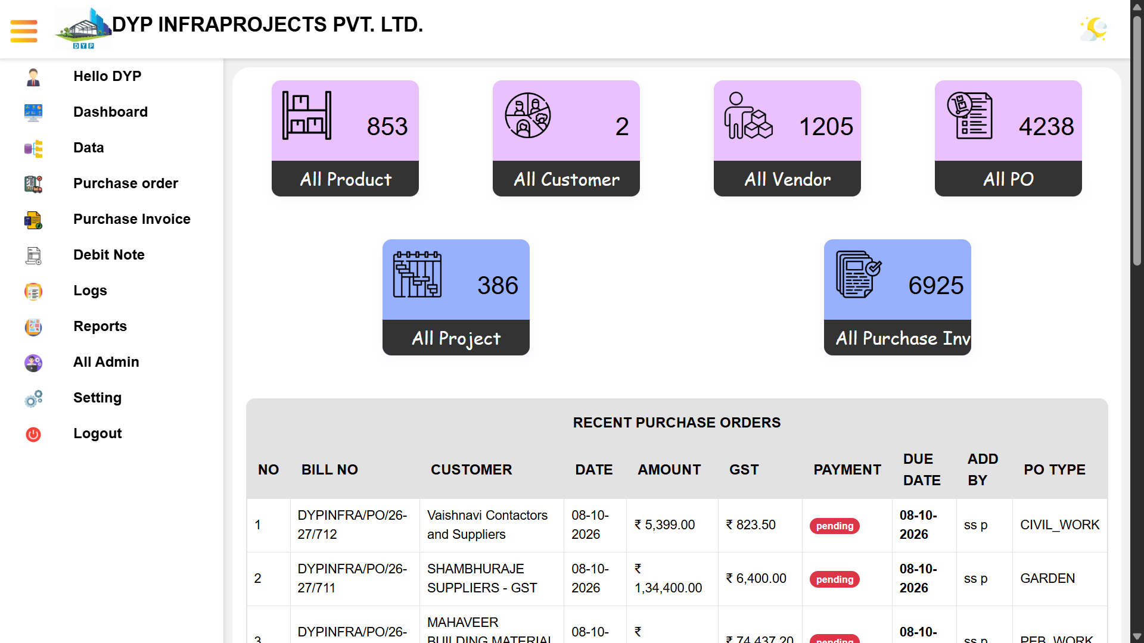Click the PAYMENT column header
This screenshot has width=1144, height=643.
pyautogui.click(x=847, y=470)
